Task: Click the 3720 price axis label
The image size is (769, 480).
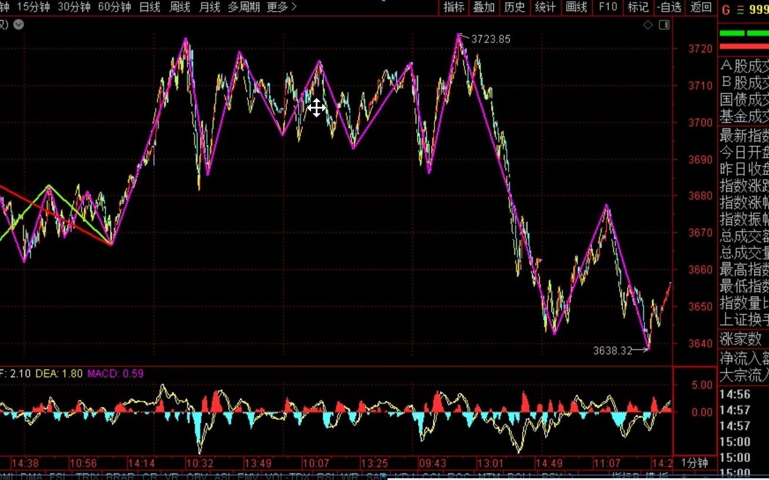Action: pyautogui.click(x=700, y=49)
